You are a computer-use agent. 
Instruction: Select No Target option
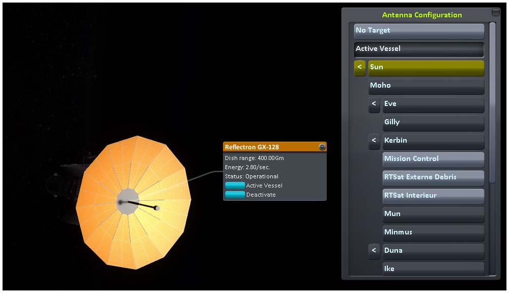point(419,31)
